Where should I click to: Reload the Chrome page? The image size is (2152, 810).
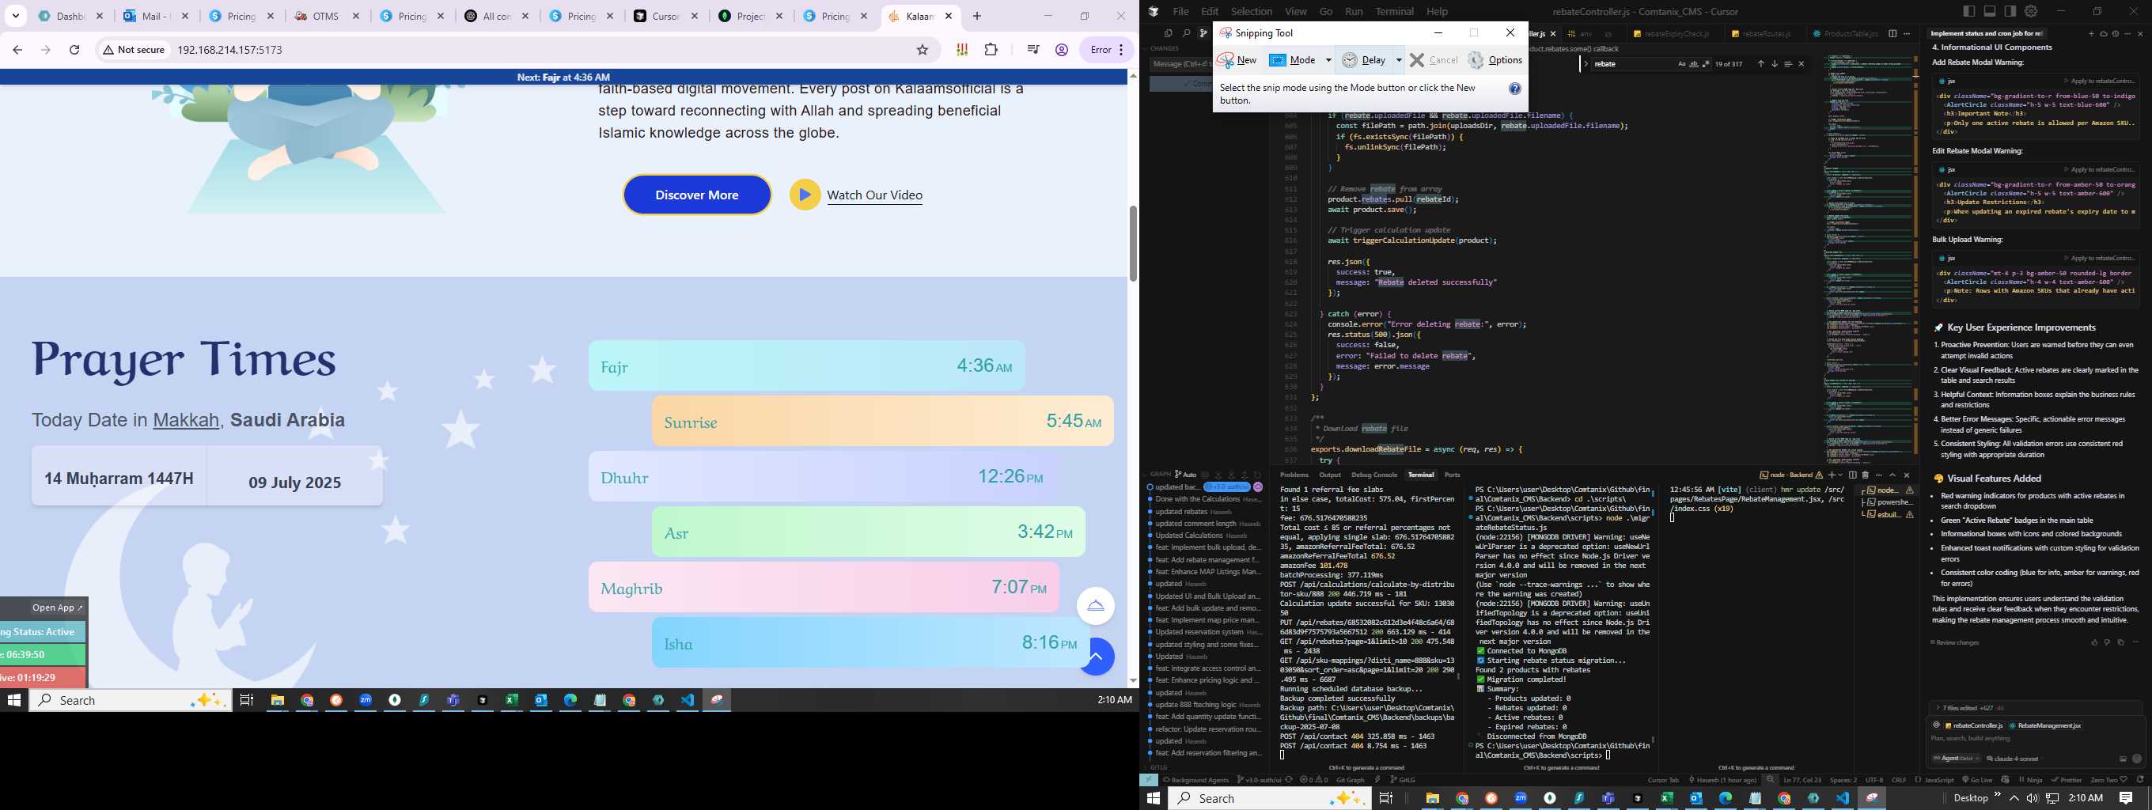74,50
